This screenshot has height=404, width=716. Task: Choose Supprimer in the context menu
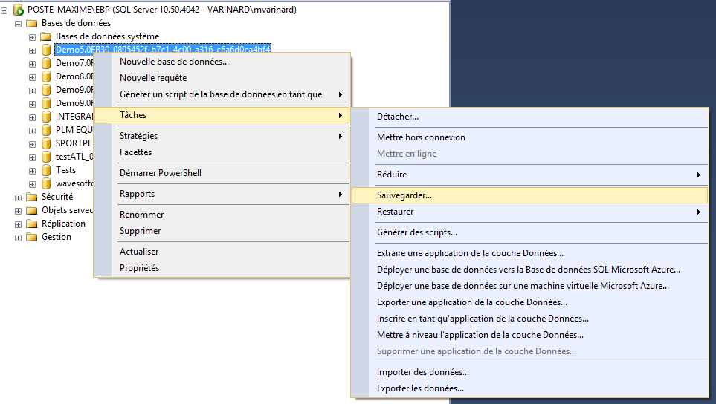[222, 231]
